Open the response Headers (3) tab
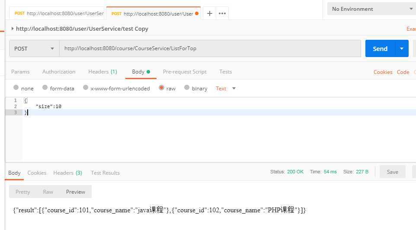 pyautogui.click(x=67, y=172)
